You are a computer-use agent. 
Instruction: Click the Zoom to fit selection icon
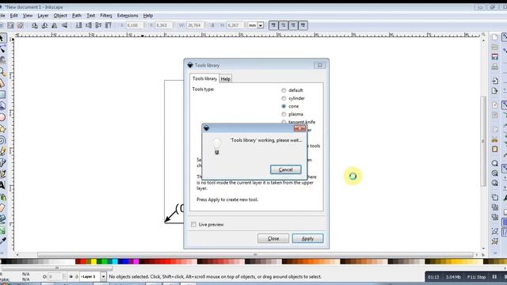[494, 163]
